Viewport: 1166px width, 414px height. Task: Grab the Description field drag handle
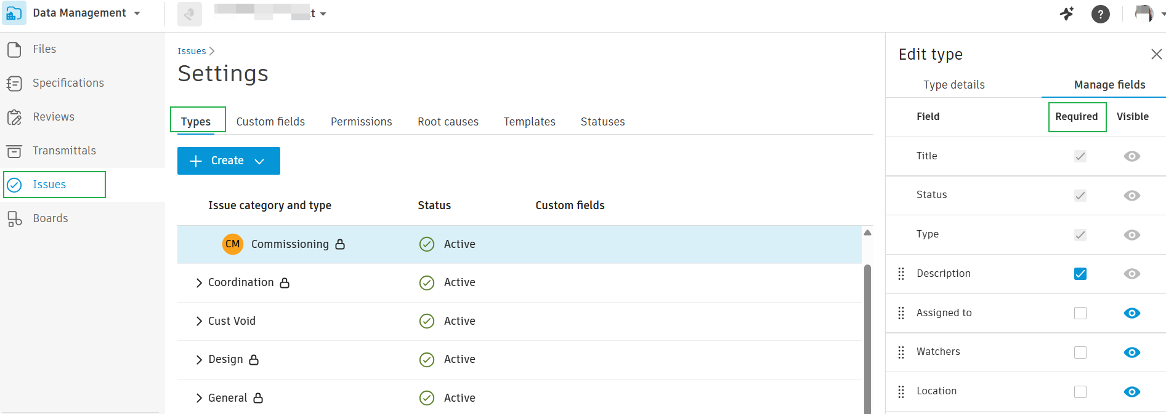[901, 274]
